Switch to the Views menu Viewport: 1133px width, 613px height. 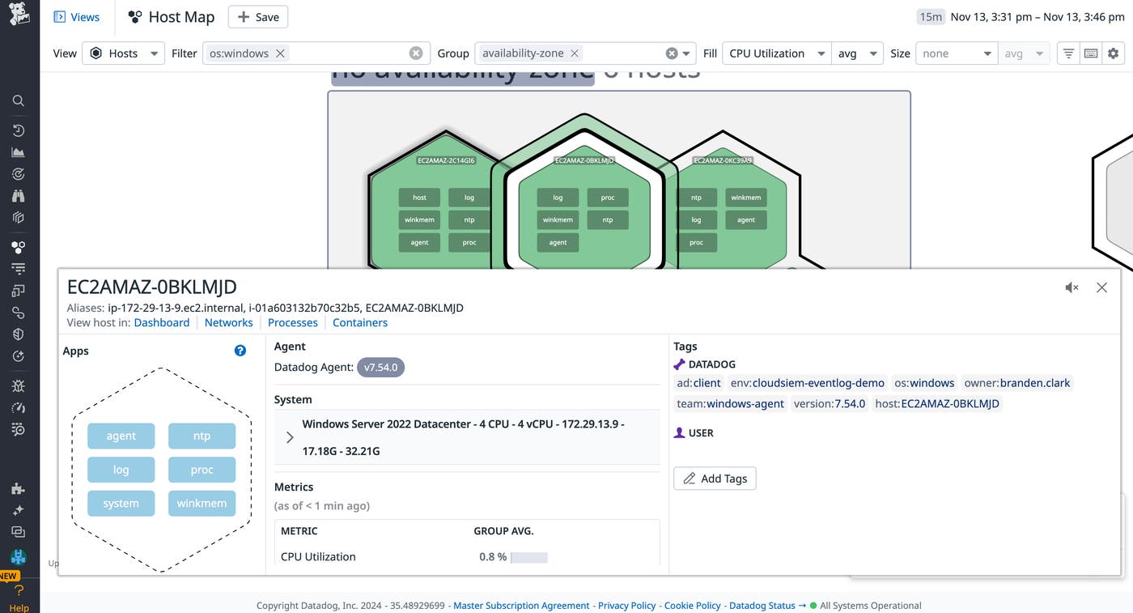(x=77, y=16)
